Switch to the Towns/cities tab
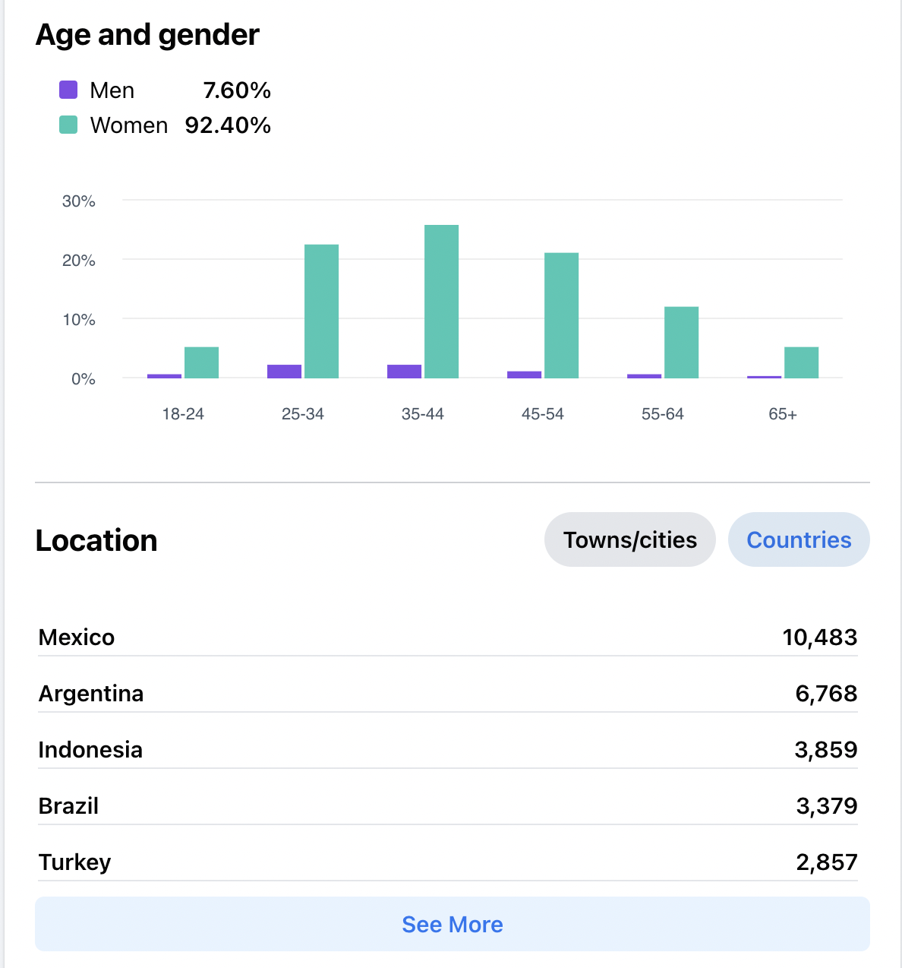The width and height of the screenshot is (902, 968). coord(629,539)
